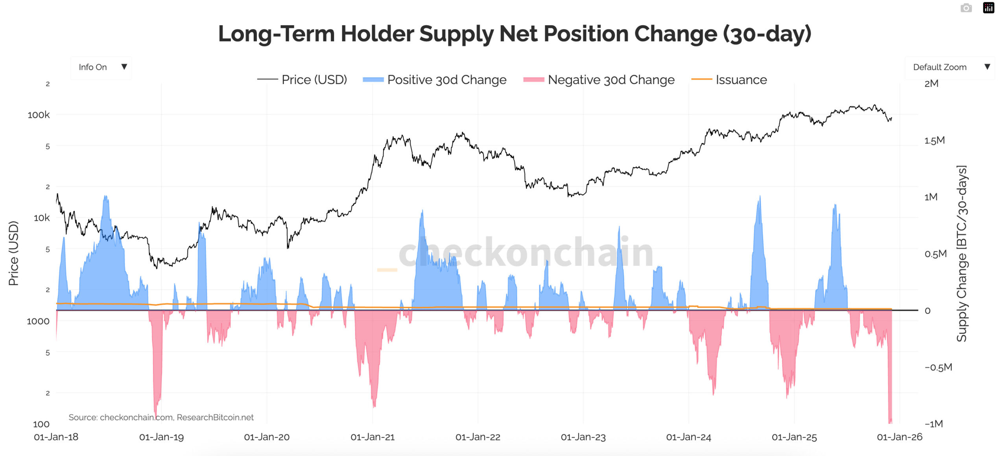Toggle Price (USD) series in legend

point(314,80)
